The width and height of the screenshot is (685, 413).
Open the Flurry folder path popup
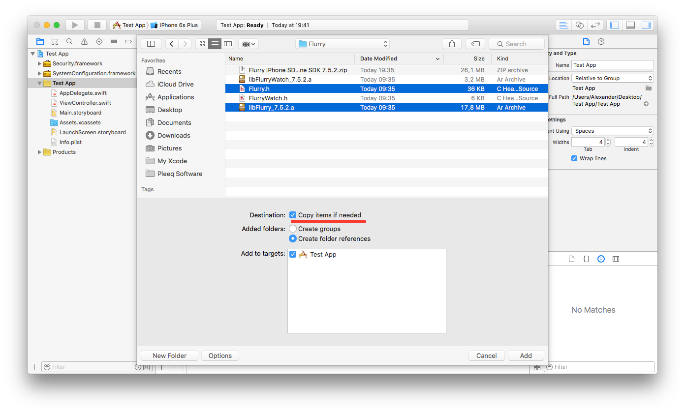pyautogui.click(x=342, y=44)
